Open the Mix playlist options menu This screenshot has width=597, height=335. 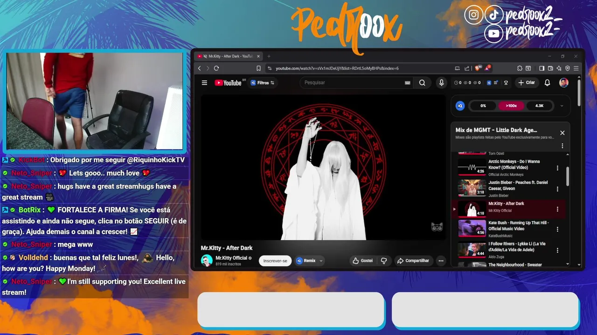pos(562,146)
